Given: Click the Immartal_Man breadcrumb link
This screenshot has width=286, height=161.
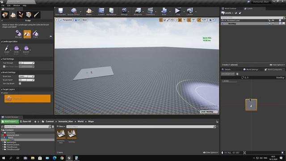Looking at the screenshot, I should pos(66,122).
